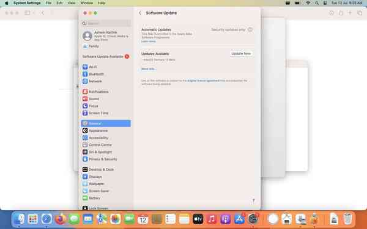Open Calendar from the Dock
The height and width of the screenshot is (229, 367).
click(x=143, y=219)
